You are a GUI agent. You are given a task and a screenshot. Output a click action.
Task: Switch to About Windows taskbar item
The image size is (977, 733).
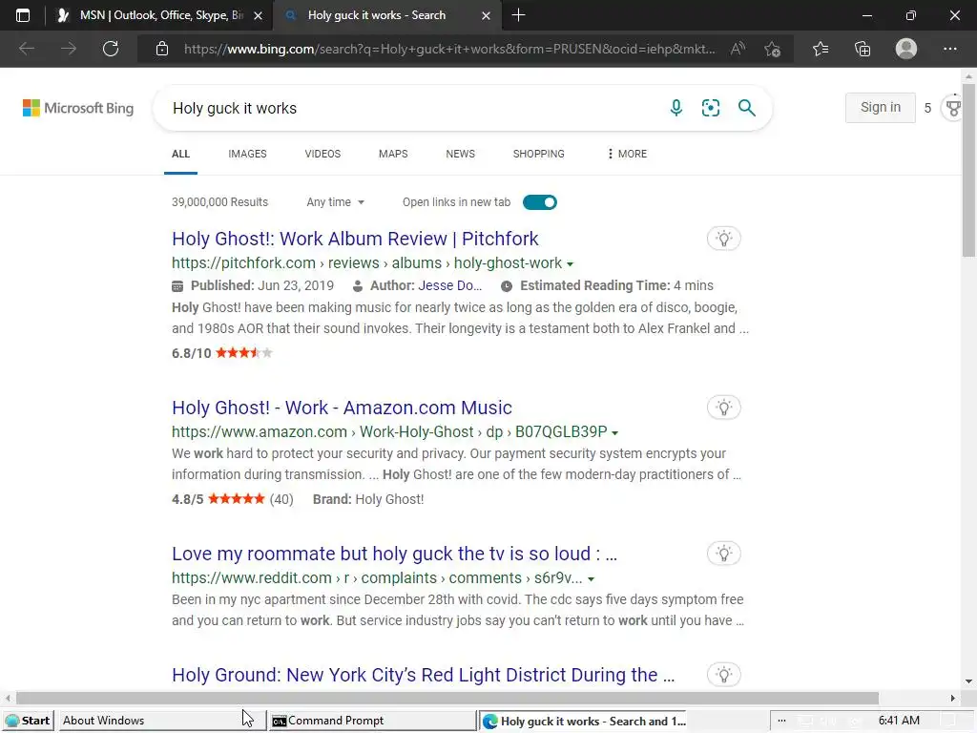point(160,721)
